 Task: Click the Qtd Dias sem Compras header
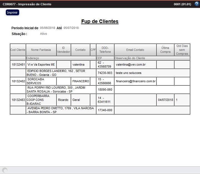[x=182, y=50]
